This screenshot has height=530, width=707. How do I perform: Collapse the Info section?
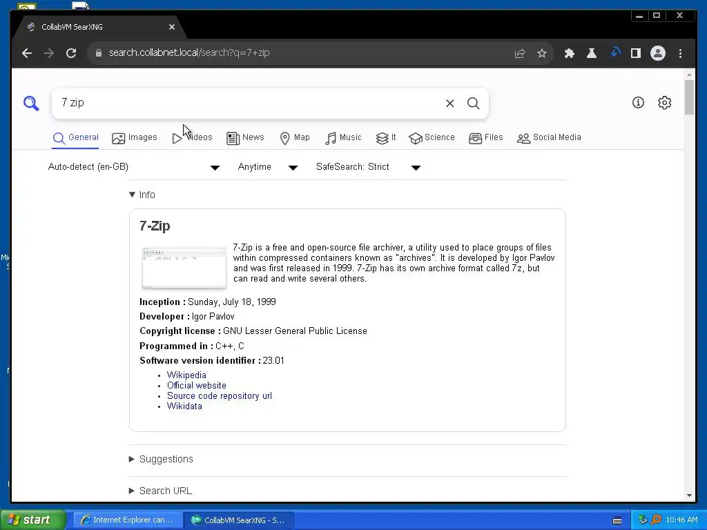click(142, 195)
